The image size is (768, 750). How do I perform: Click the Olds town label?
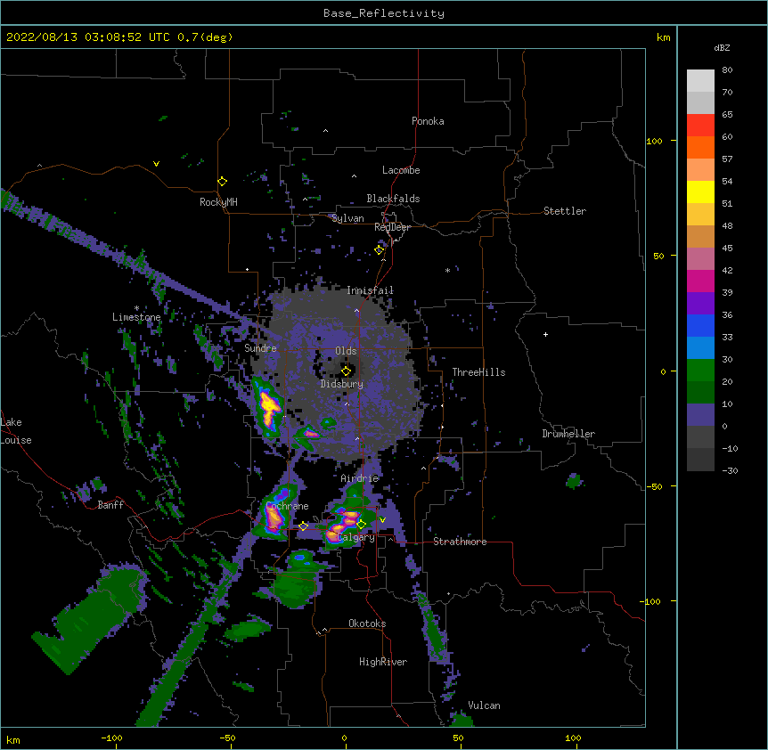pos(346,351)
